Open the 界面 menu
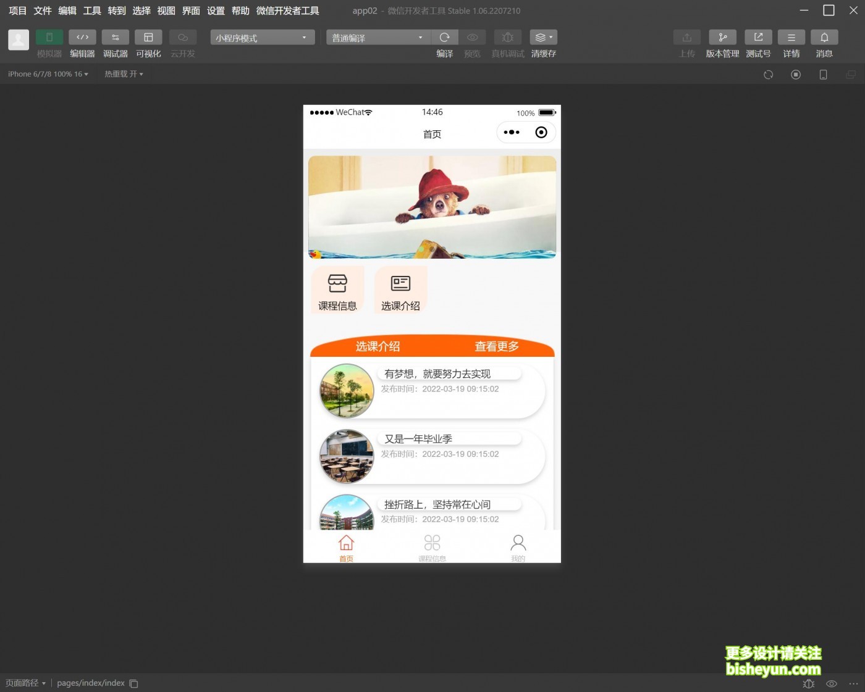The height and width of the screenshot is (692, 865). [191, 10]
